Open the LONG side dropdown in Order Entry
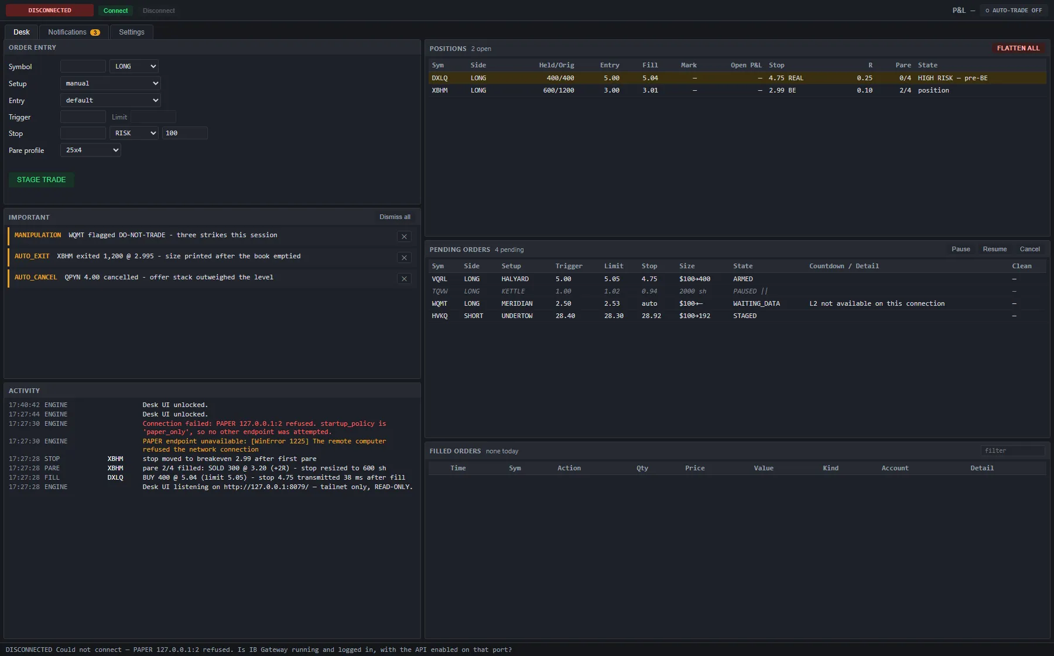 point(134,66)
